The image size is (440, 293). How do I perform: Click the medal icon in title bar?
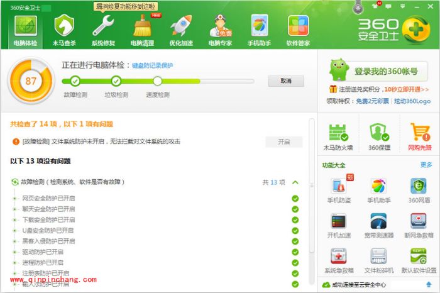coord(358,8)
